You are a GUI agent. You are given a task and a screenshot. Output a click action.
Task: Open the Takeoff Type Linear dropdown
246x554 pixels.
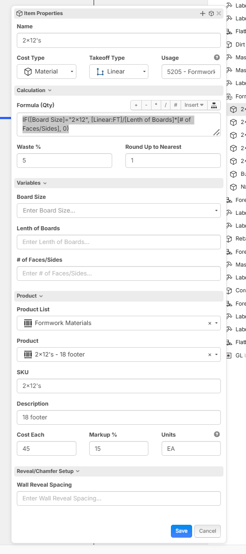tap(119, 72)
